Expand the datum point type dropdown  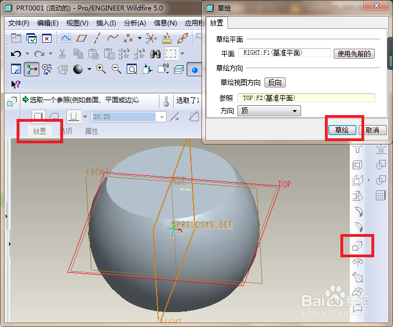point(139,38)
